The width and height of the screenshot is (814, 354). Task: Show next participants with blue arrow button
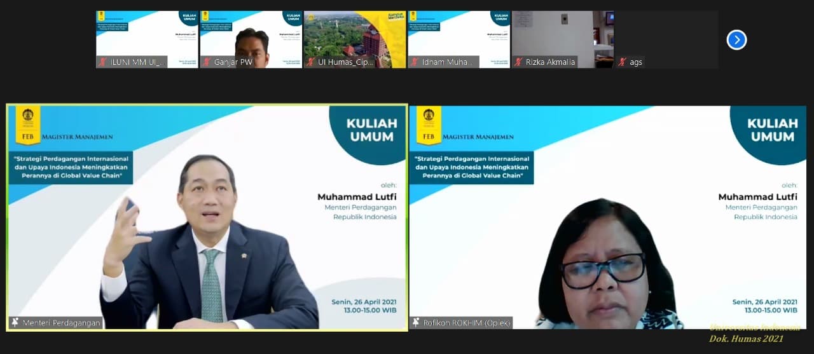736,40
